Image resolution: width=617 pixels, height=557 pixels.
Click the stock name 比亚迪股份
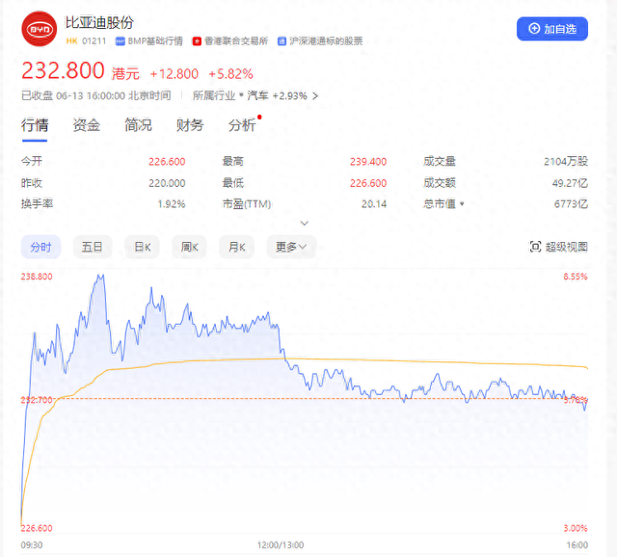(x=99, y=22)
